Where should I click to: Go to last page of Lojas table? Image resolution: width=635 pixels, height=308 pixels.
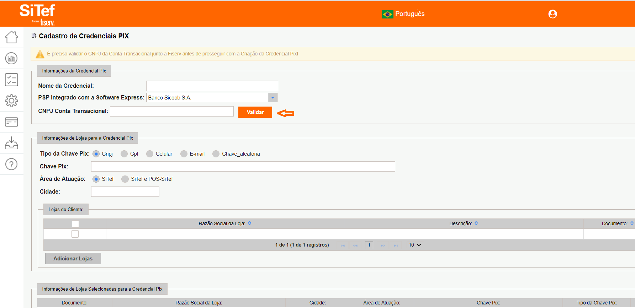pos(396,245)
